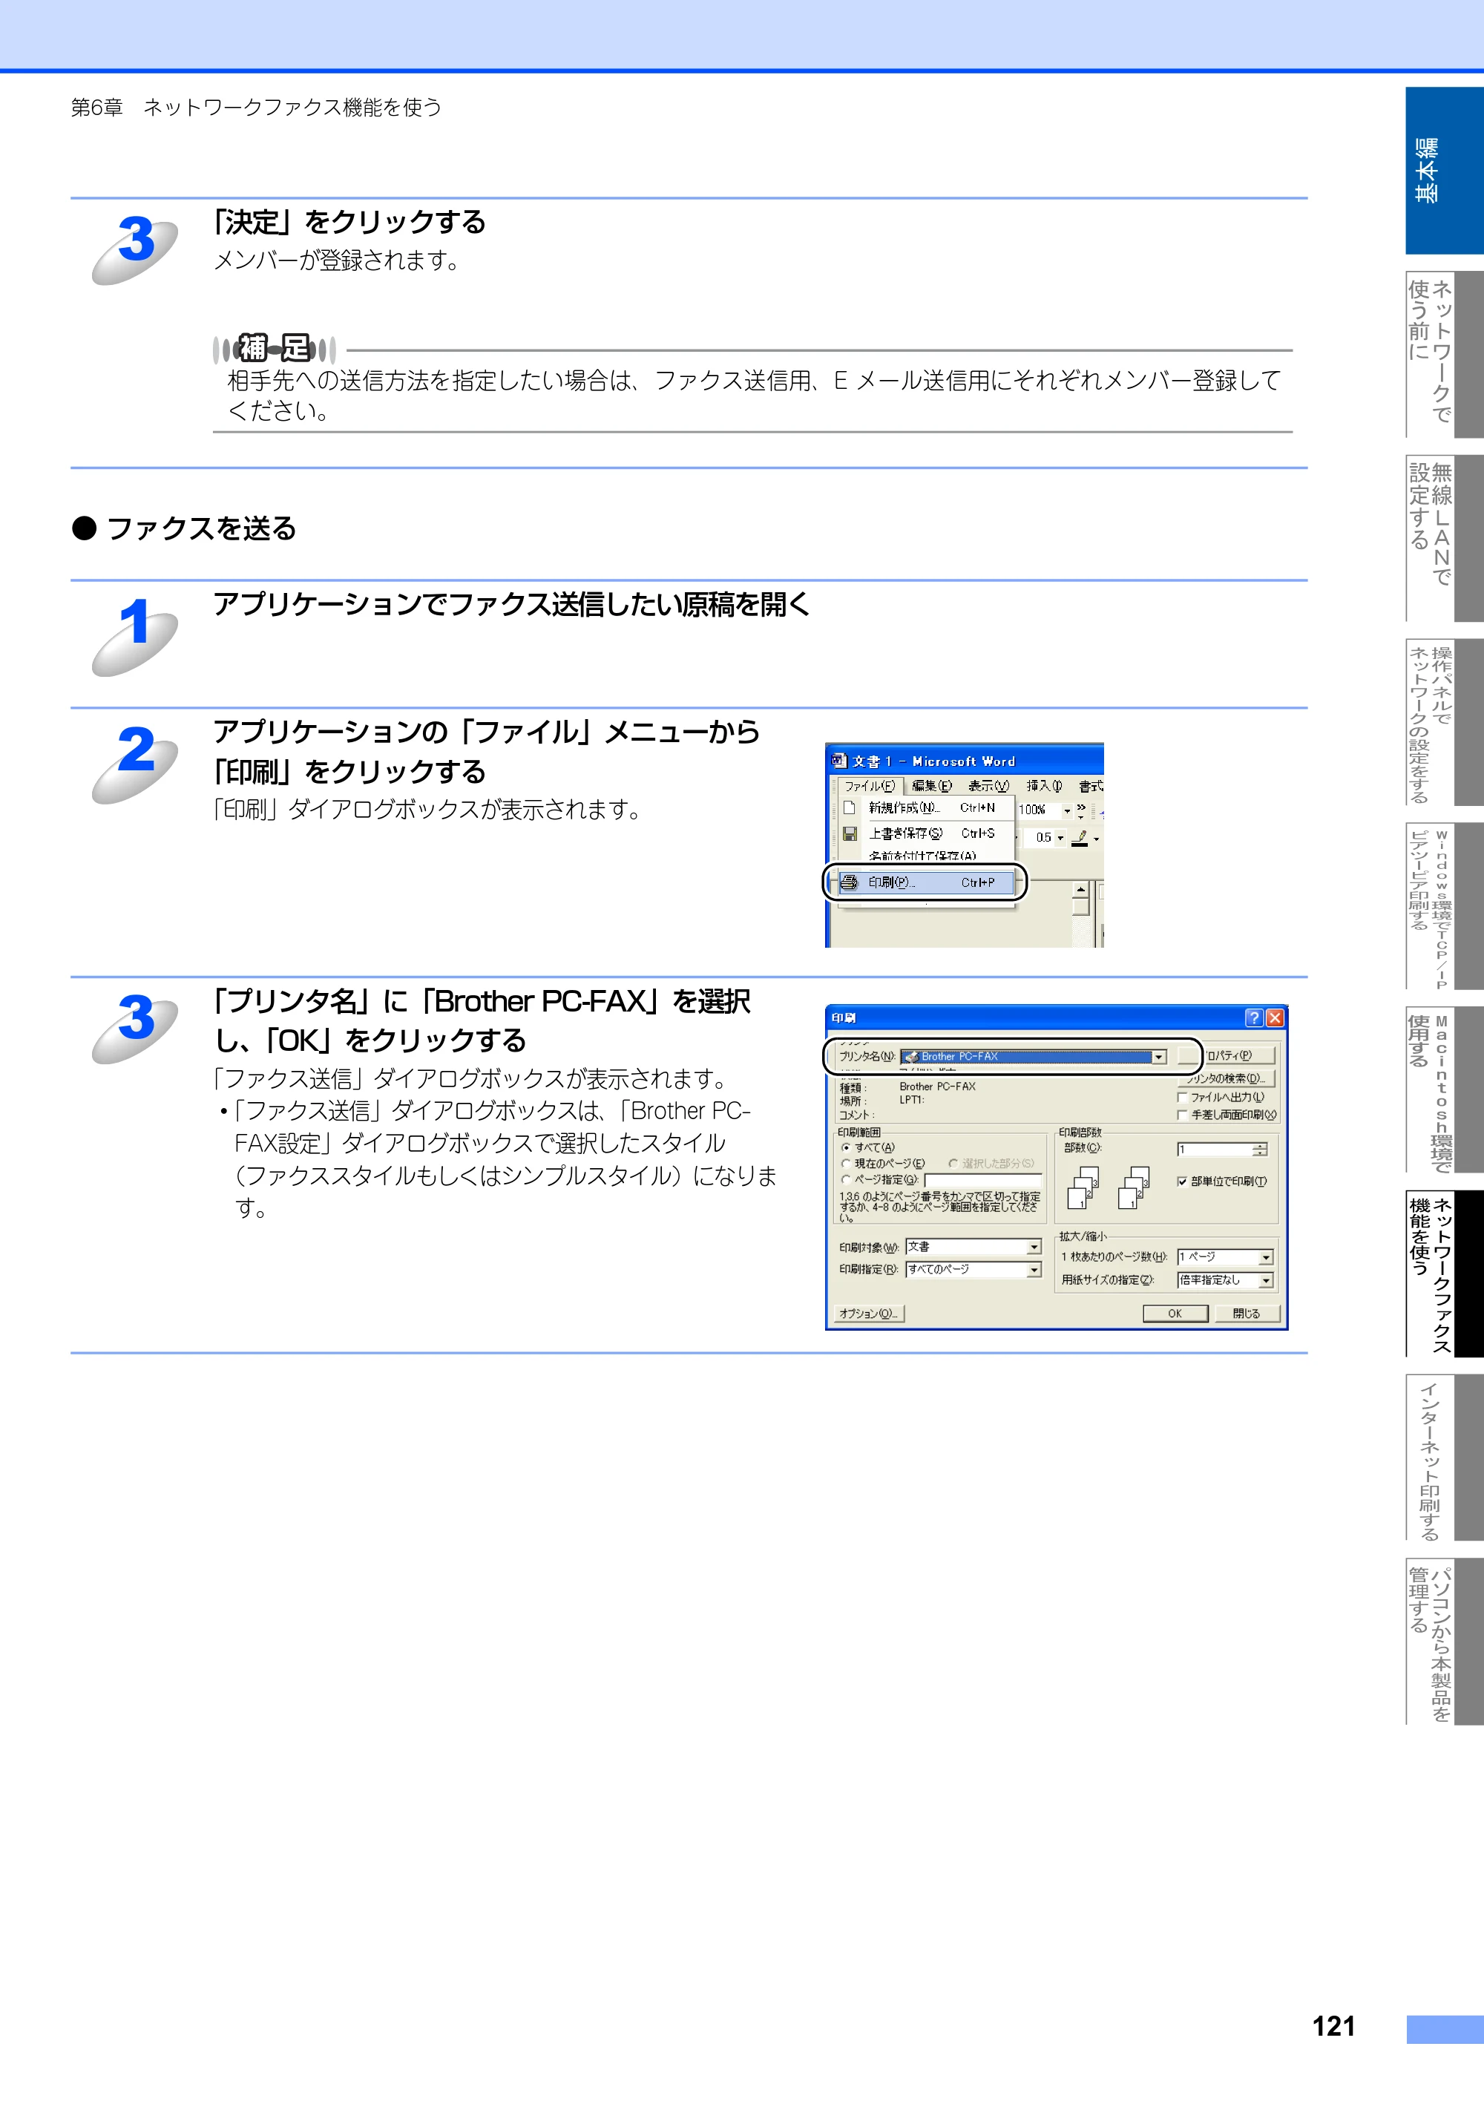Click OK in the 印刷 dialog
This screenshot has height=2101, width=1484.
(x=1175, y=1313)
